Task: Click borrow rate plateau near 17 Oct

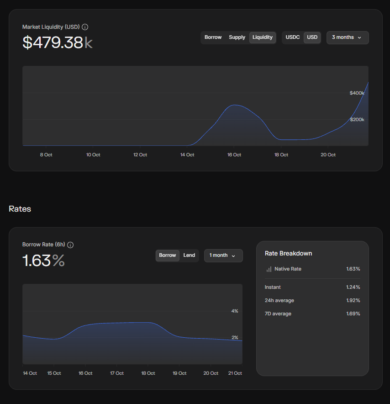Action: (117, 323)
